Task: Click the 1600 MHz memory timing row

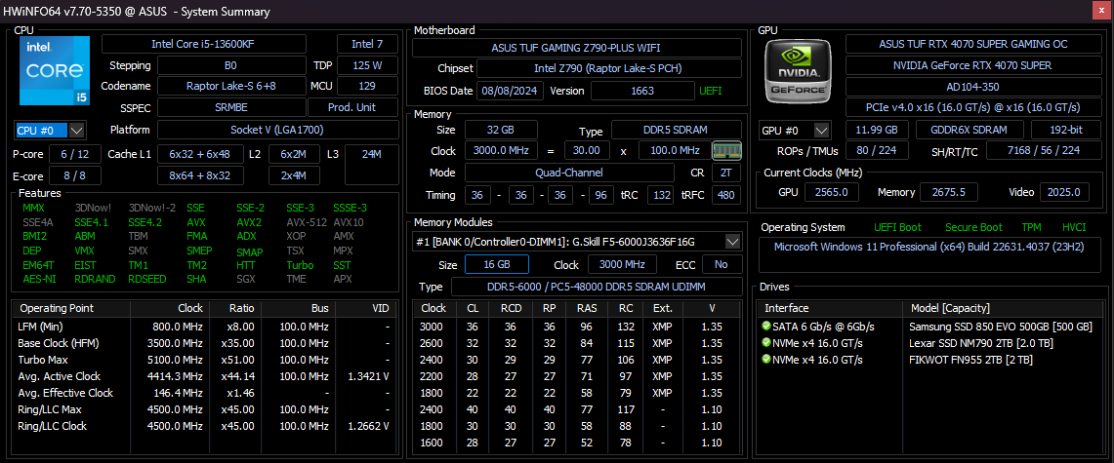Action: tap(577, 443)
